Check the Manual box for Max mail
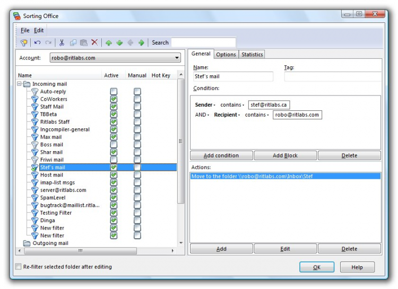Image resolution: width=398 pixels, height=289 pixels. pos(137,137)
